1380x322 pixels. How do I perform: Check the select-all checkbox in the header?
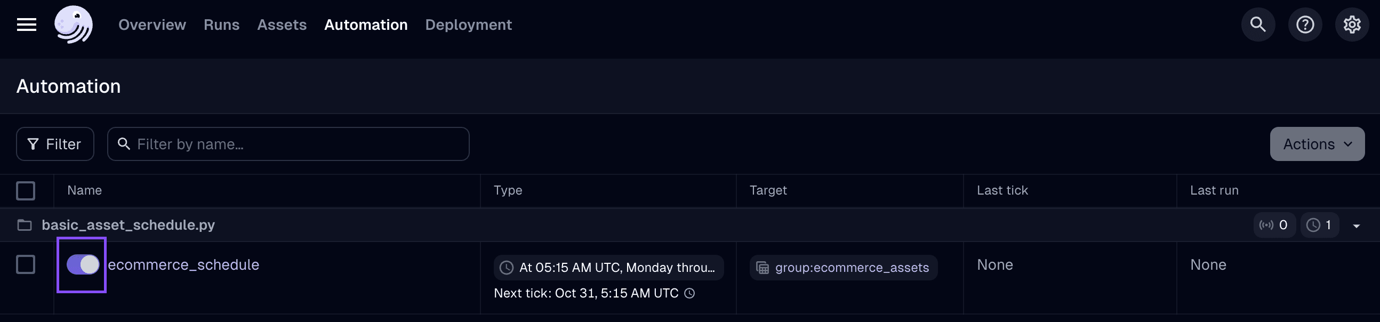click(x=25, y=190)
